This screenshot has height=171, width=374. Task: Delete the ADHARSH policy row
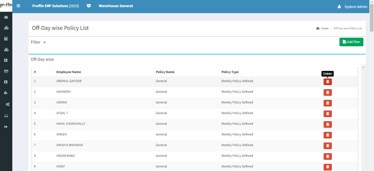point(328,92)
